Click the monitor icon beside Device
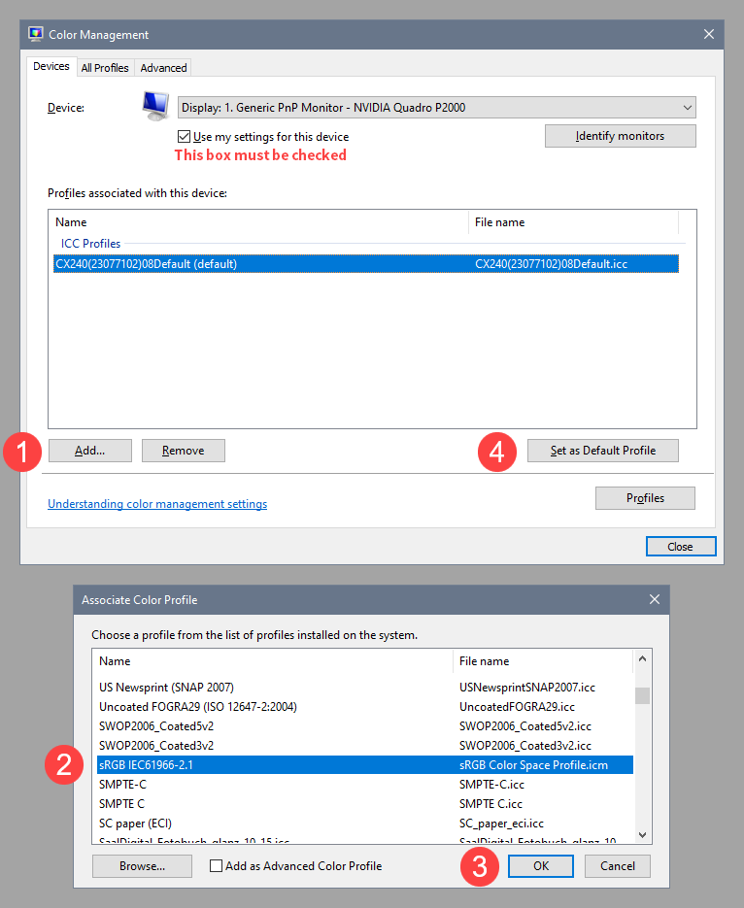 click(x=155, y=107)
